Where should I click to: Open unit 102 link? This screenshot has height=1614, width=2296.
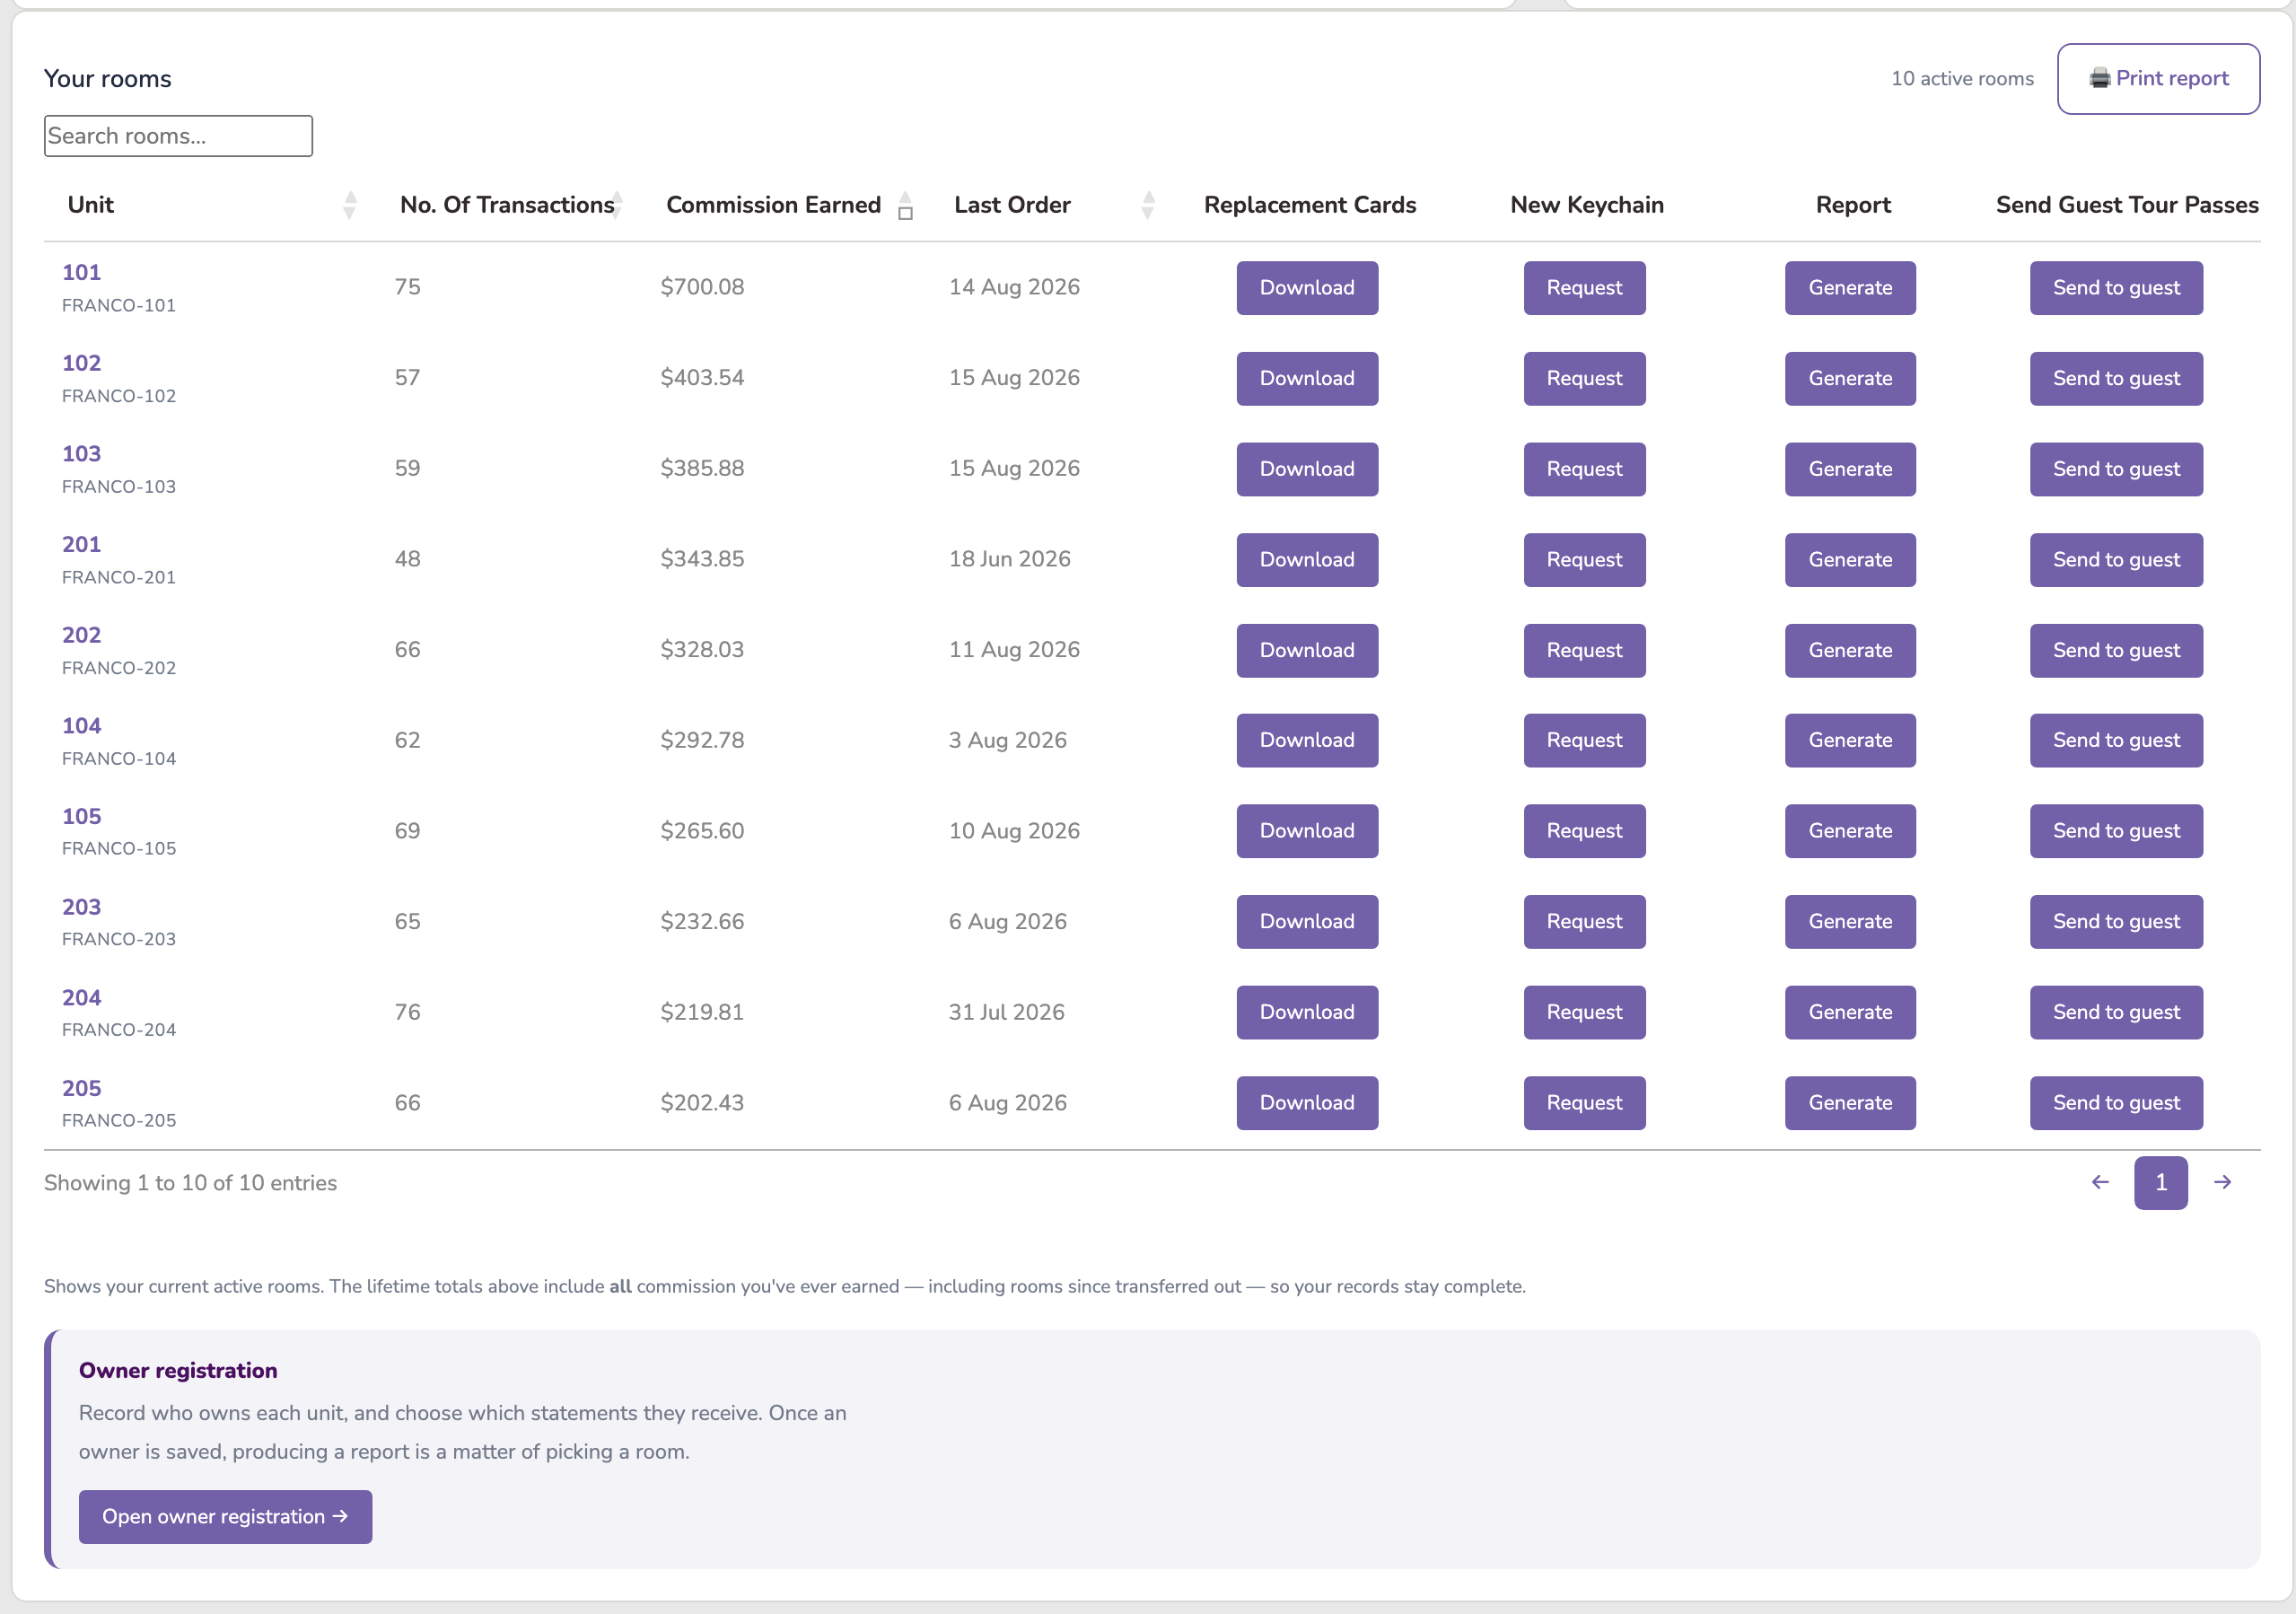point(81,363)
